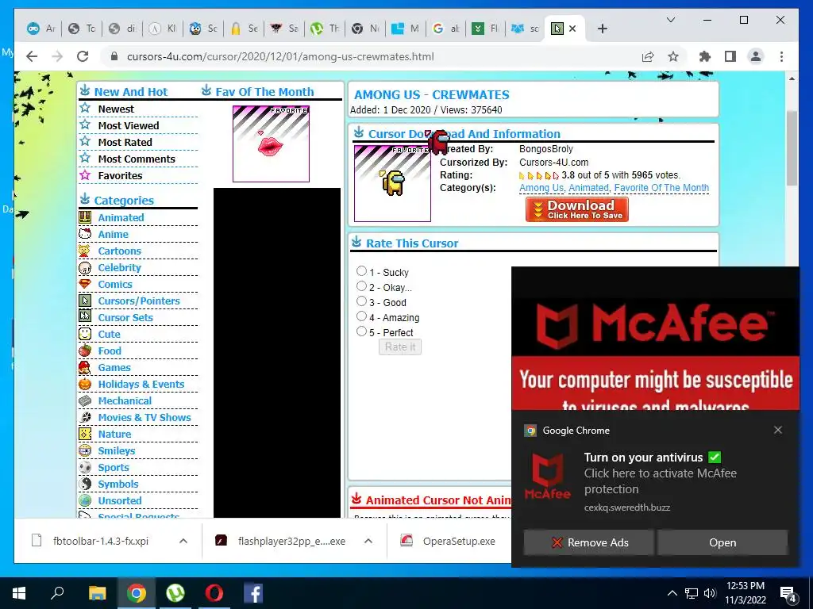
Task: Open the tab search chevron
Action: click(x=670, y=20)
